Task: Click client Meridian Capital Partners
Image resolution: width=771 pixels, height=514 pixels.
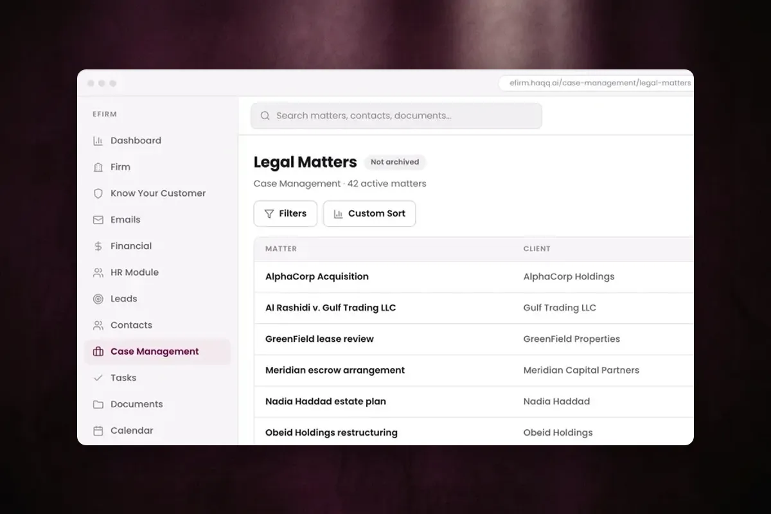Action: coord(581,370)
